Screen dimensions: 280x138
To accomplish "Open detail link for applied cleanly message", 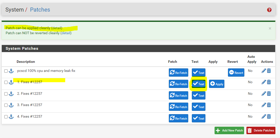I will (57, 28).
